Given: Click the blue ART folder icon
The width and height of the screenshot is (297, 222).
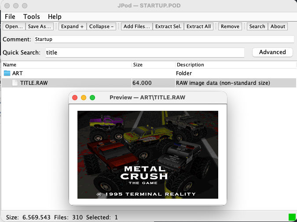Looking at the screenshot, I should point(7,73).
